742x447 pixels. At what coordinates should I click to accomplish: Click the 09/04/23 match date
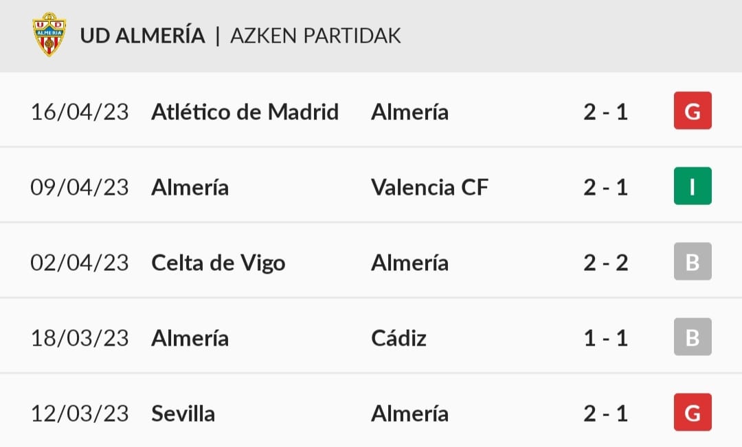click(x=80, y=188)
